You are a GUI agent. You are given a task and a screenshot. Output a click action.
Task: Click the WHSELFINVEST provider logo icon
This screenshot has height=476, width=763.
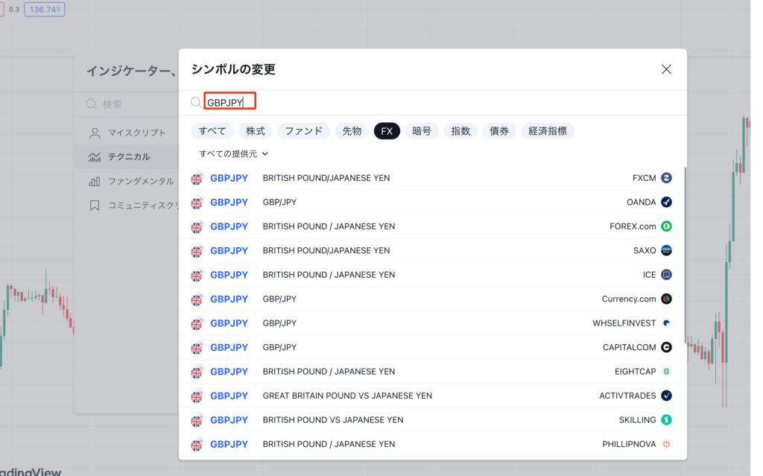(x=666, y=323)
